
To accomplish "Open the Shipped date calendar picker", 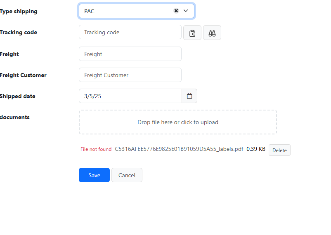I will (x=189, y=96).
